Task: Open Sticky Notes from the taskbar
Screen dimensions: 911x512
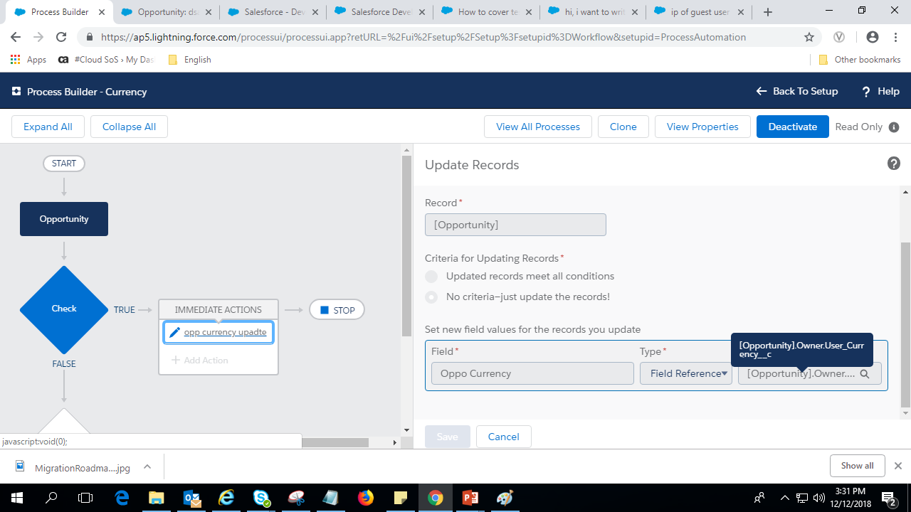Action: click(401, 498)
